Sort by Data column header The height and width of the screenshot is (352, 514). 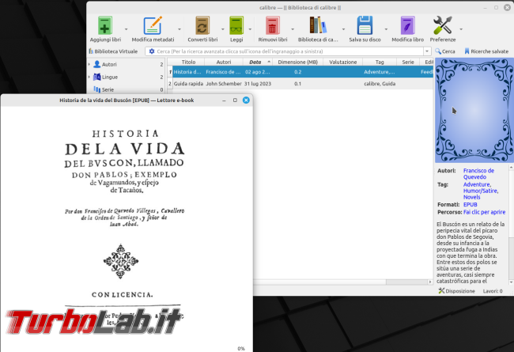258,62
